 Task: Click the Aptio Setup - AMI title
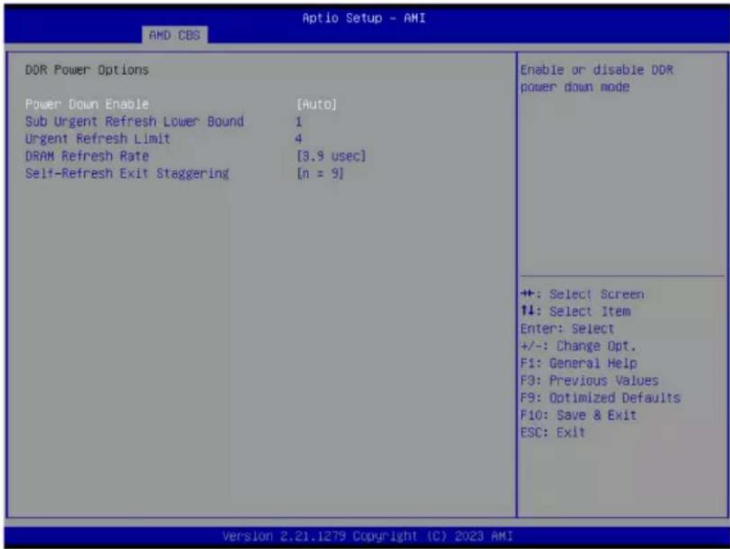(364, 18)
